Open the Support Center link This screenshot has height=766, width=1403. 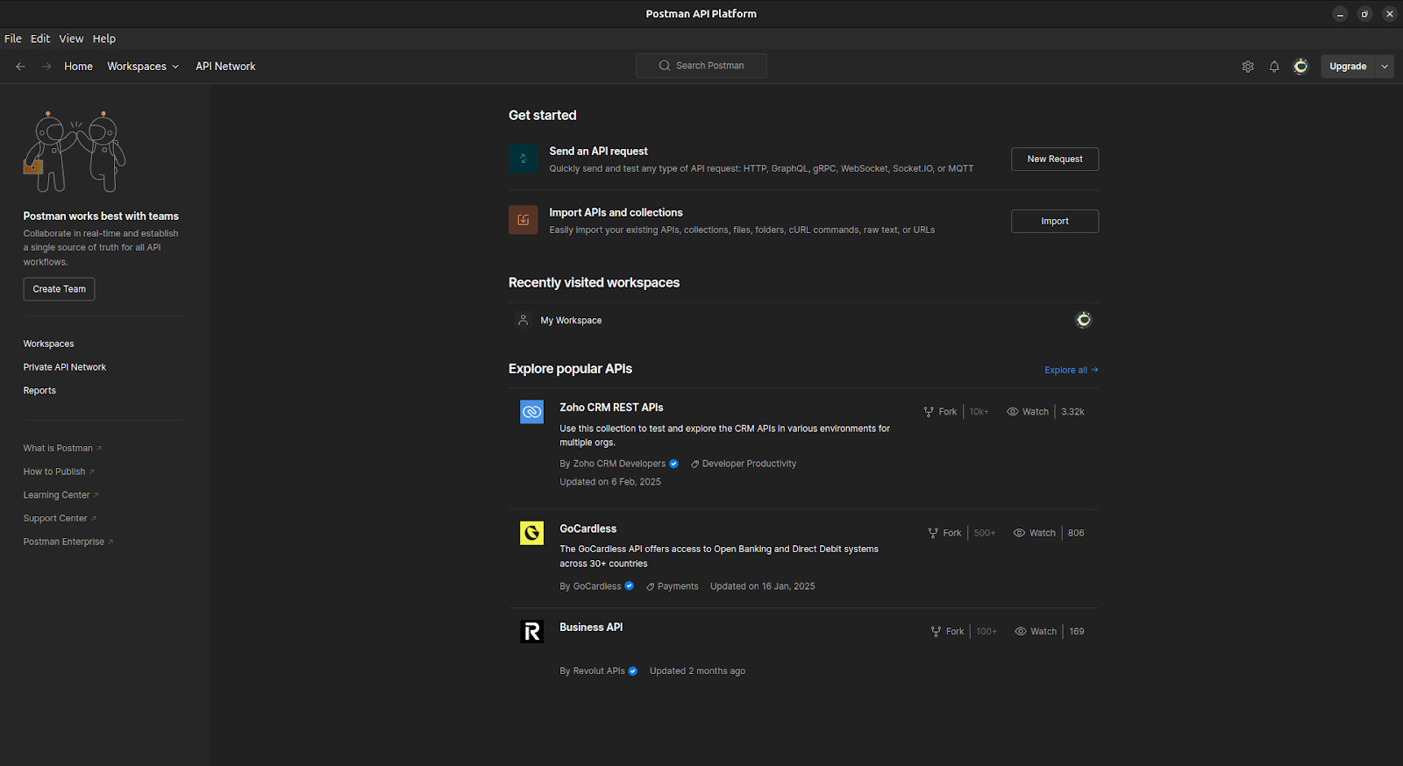tap(60, 519)
